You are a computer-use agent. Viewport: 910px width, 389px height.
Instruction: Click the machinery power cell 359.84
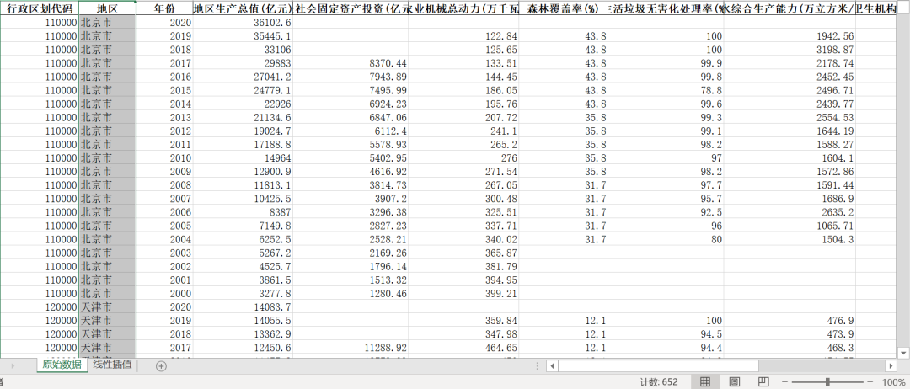463,321
